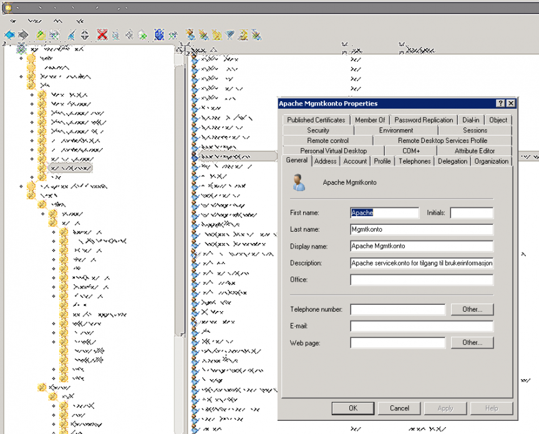Image resolution: width=539 pixels, height=434 pixels.
Task: Click the Create New Group toolbar icon
Action: click(203, 35)
